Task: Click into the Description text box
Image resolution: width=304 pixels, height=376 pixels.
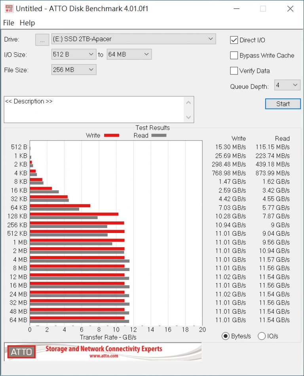Action: point(94,110)
